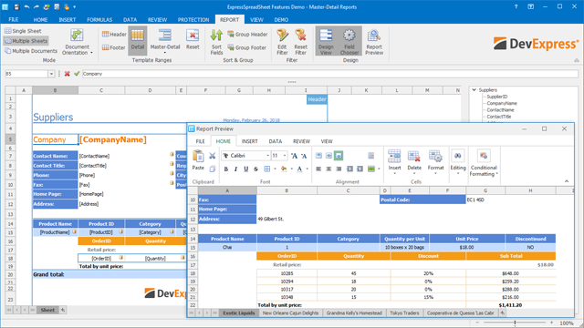The image size is (584, 328).
Task: Toggle Italic formatting in Report Preview
Action: coord(235,169)
